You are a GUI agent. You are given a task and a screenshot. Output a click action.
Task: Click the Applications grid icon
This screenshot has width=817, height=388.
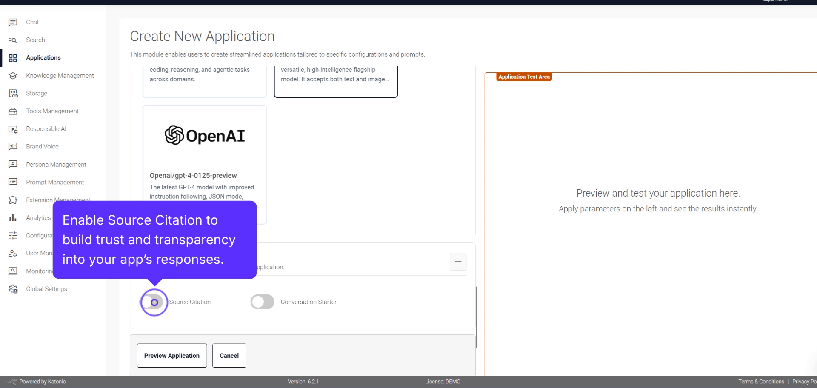tap(13, 57)
